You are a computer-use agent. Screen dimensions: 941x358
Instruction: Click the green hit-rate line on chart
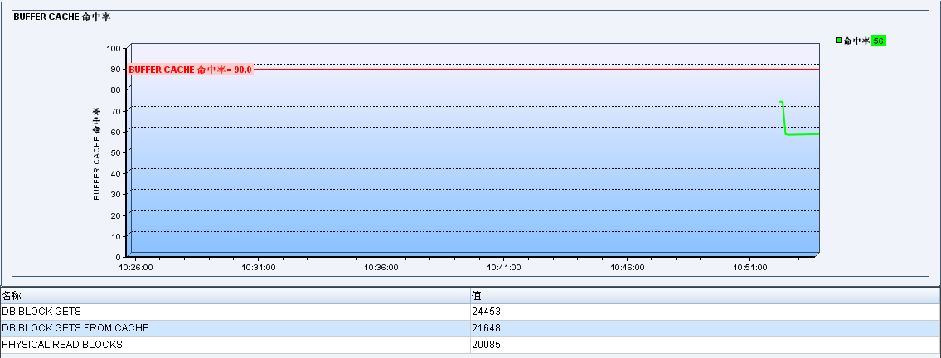801,133
